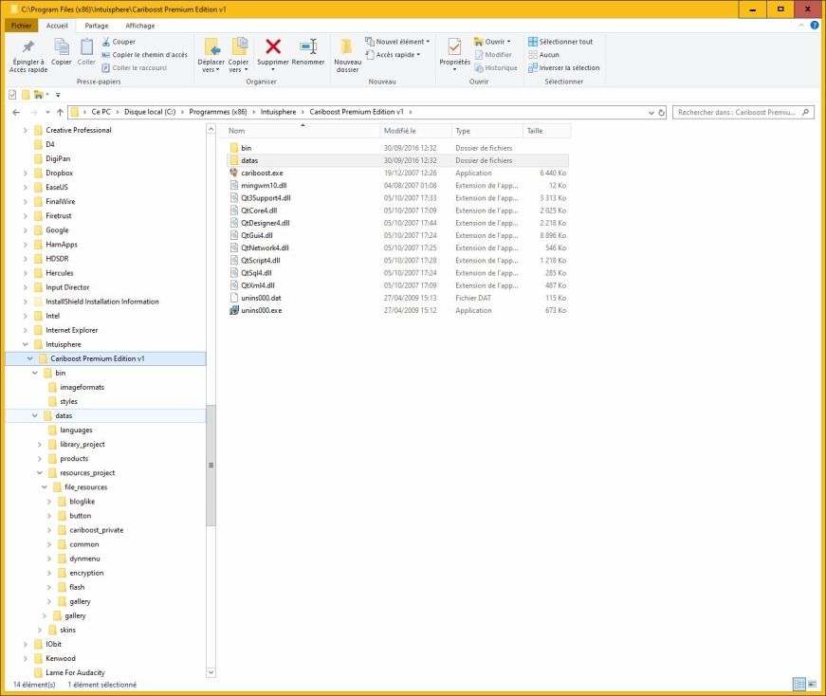This screenshot has width=826, height=696.
Task: Sort files by Taille column
Action: coord(546,131)
